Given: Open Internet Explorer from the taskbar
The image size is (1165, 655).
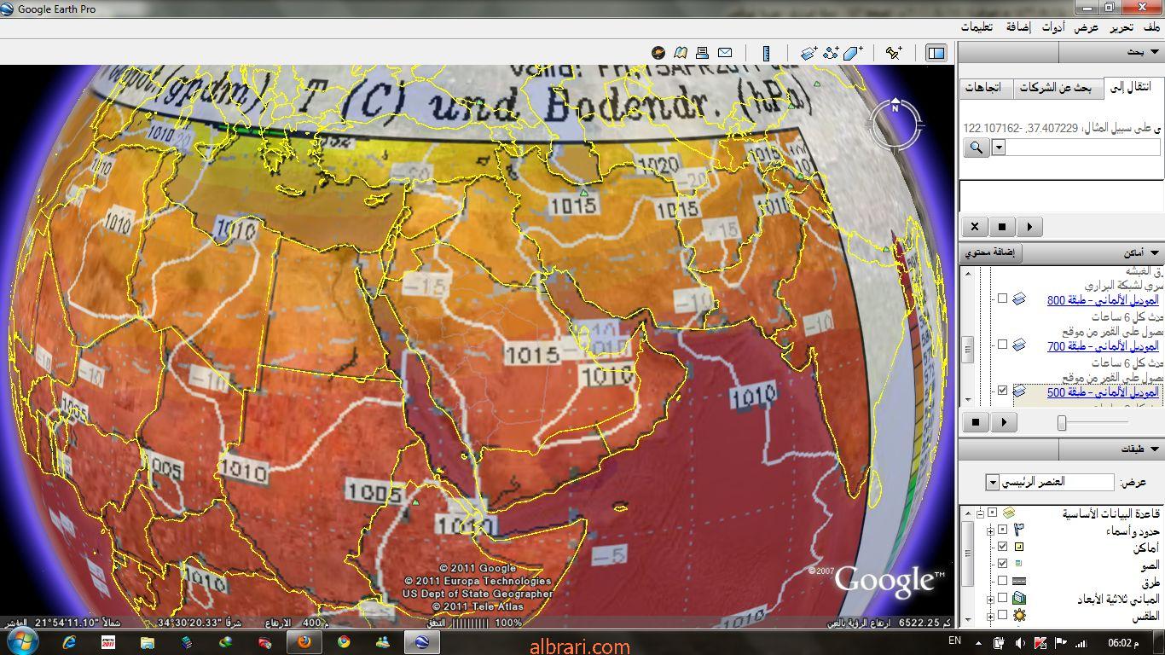Looking at the screenshot, I should 69,642.
